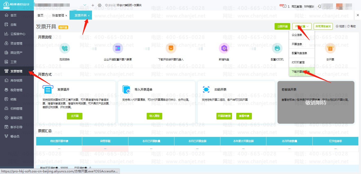The height and width of the screenshot is (174, 361).
Task: Click the plus icon in top bar
Action: pos(93,5)
